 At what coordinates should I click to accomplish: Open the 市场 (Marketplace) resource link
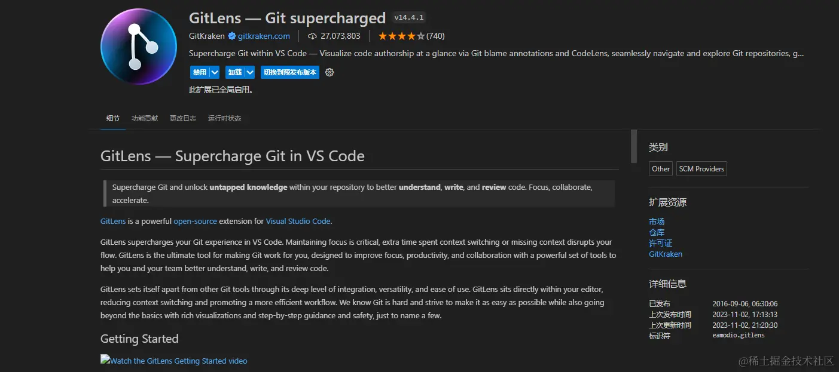pyautogui.click(x=657, y=222)
